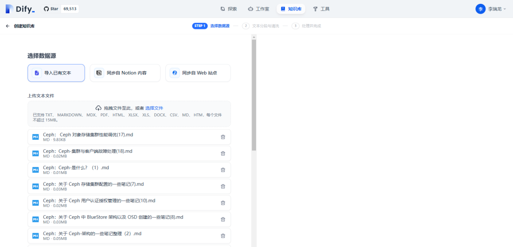The width and height of the screenshot is (513, 247).
Task: Click the Dify logo
Action: (20, 9)
